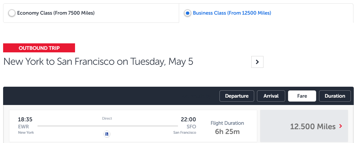
Task: Go to next day with arrow button
Action: [257, 62]
